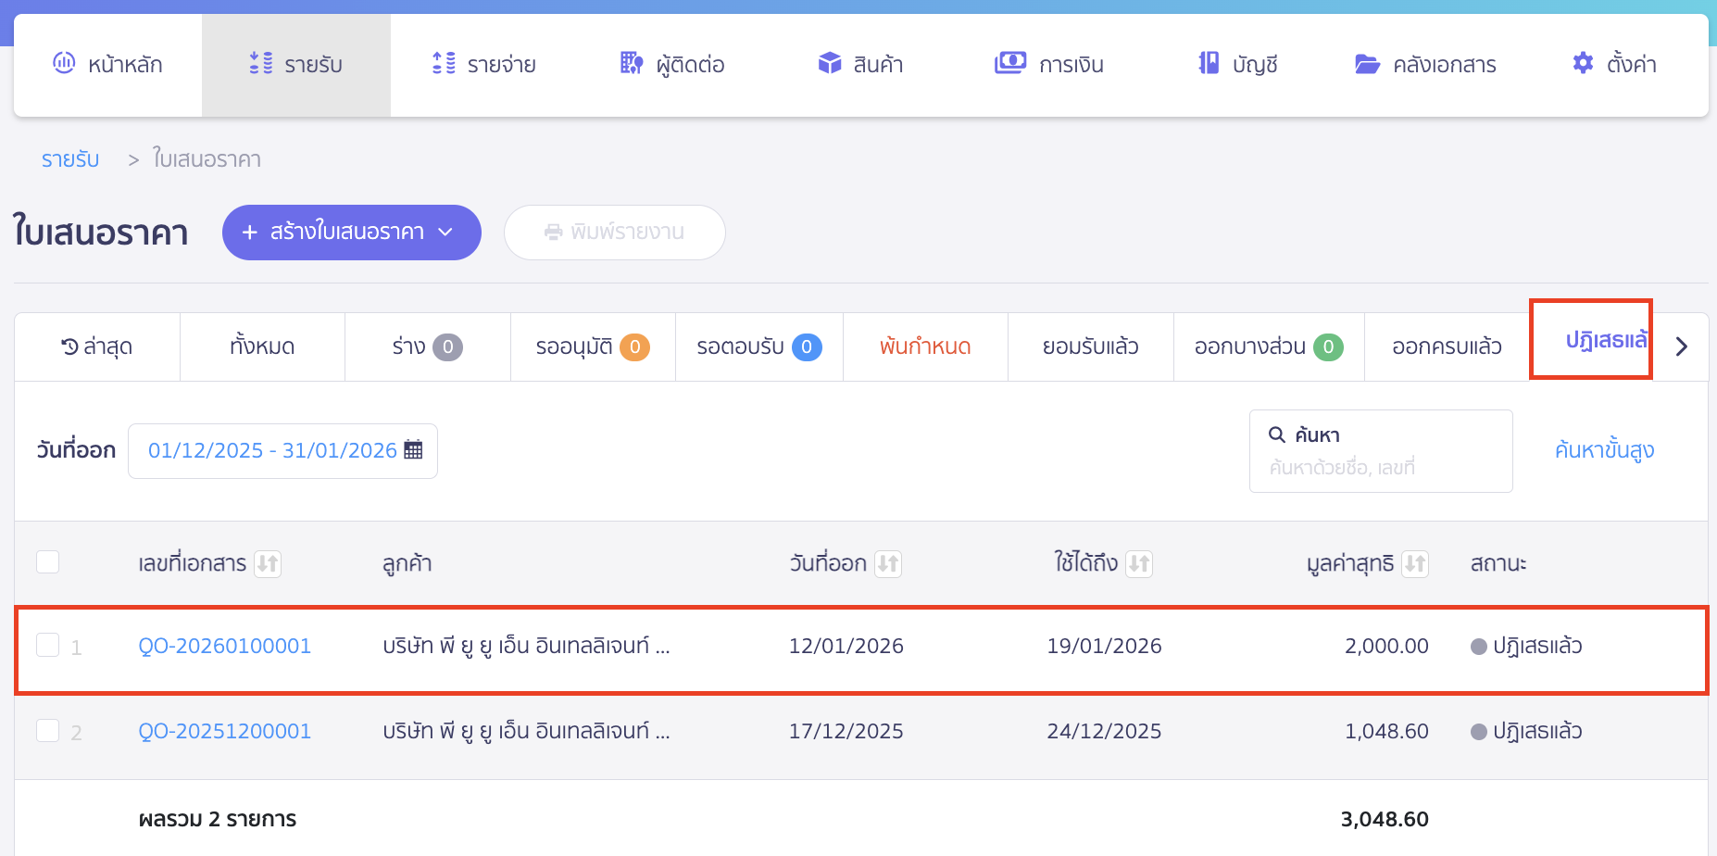The height and width of the screenshot is (856, 1717).
Task: Open quotation QO-20251200001 link
Action: coord(224,731)
